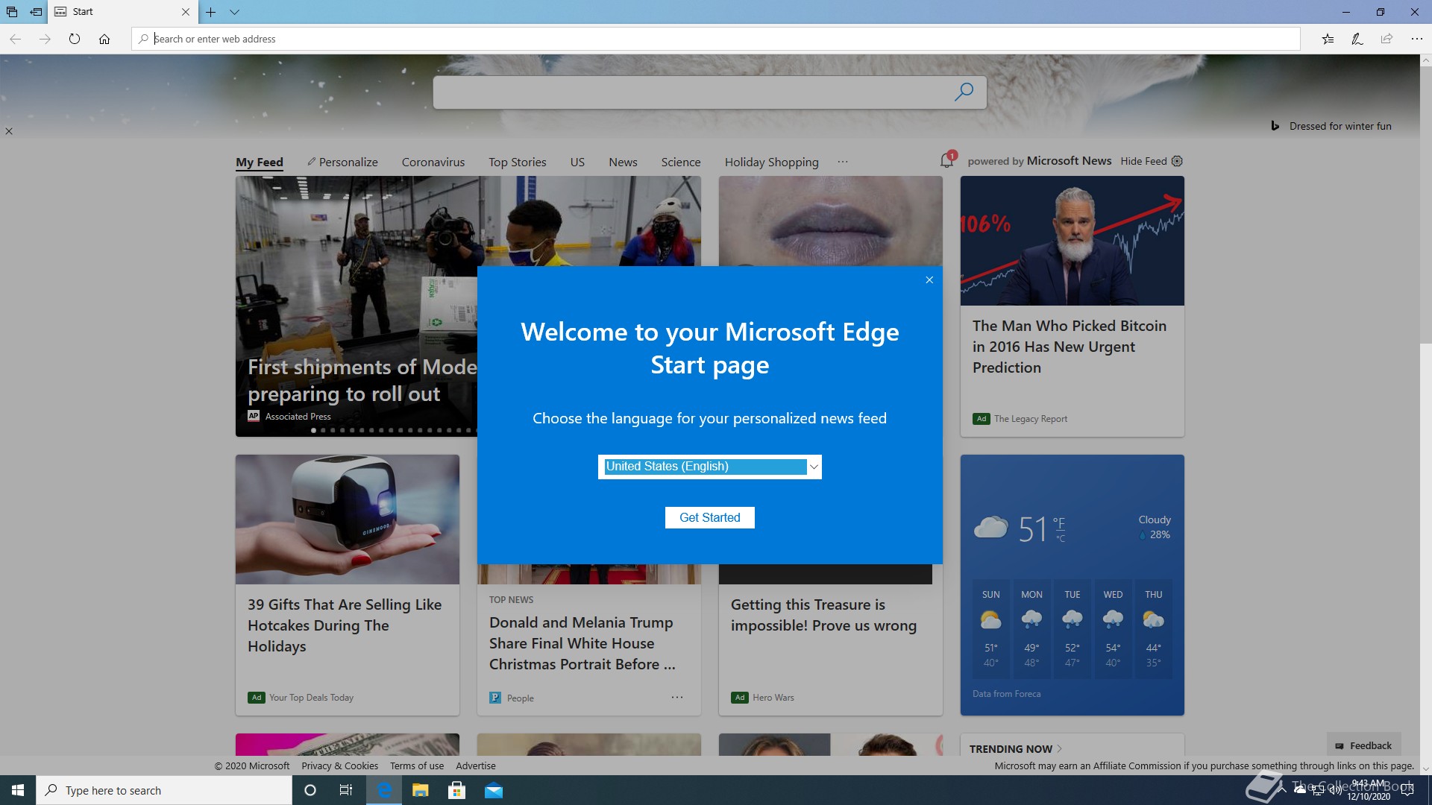Open the 'Dressed for winter fun' caption
Screen dimensions: 1432x805
click(1340, 126)
